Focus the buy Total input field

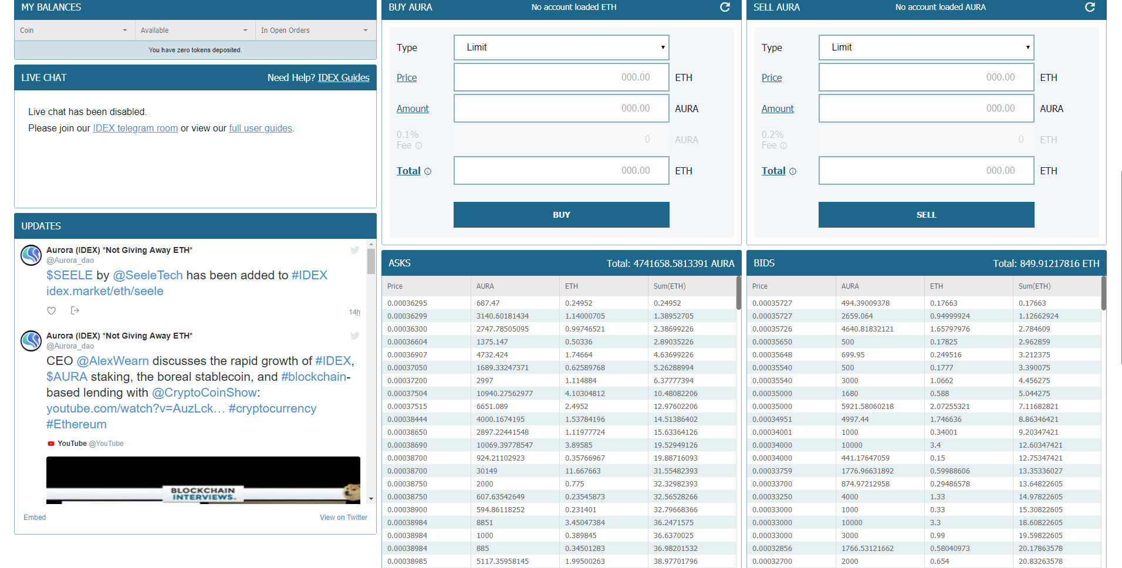[x=561, y=170]
